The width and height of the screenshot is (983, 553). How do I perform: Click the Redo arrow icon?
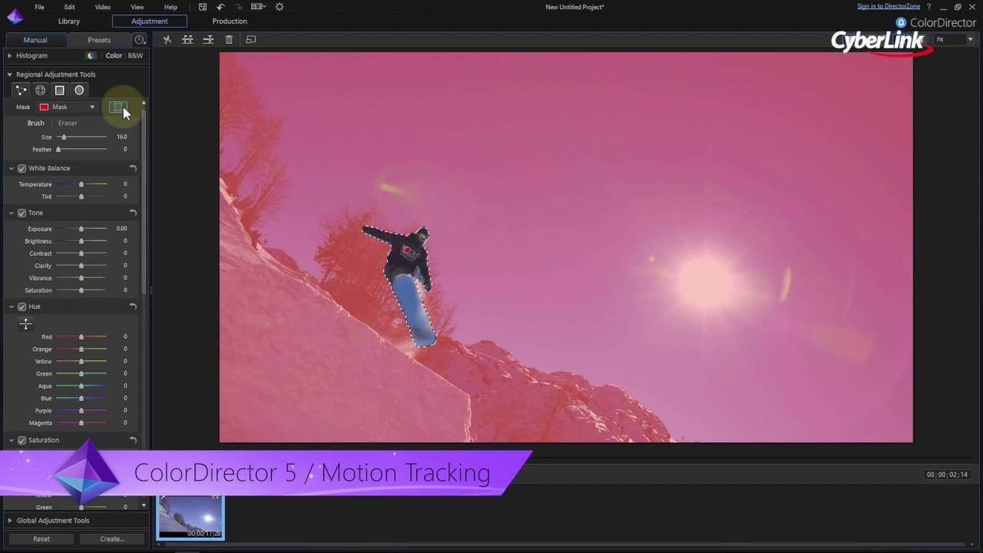(237, 7)
